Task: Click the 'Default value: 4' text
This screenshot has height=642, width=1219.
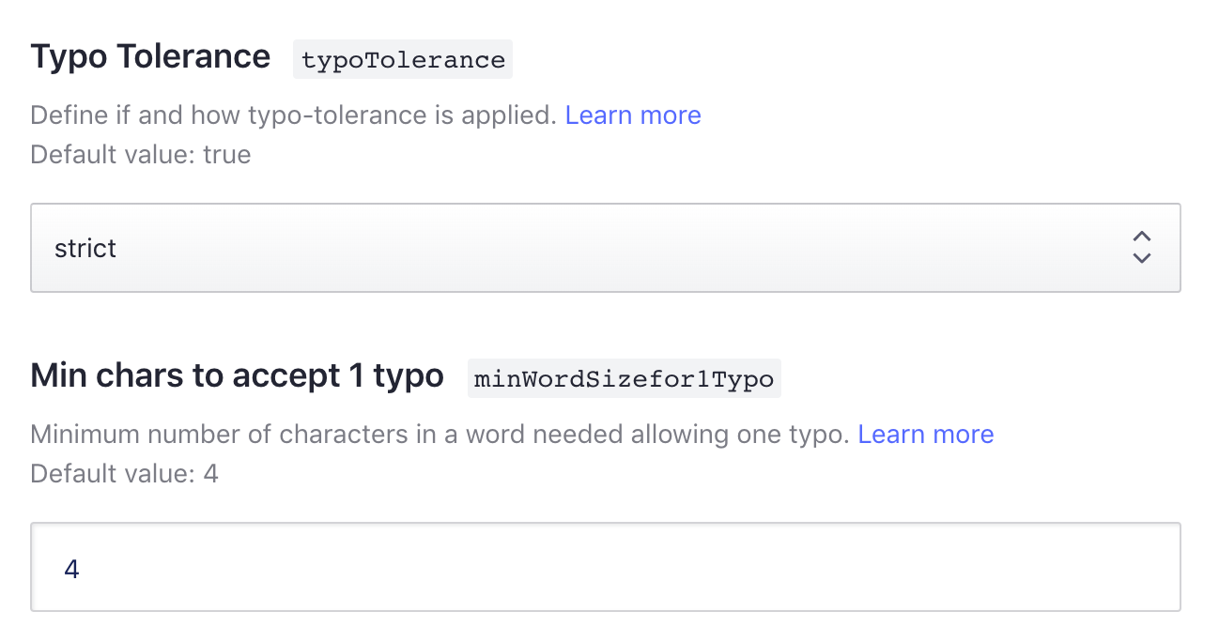Action: [x=124, y=473]
